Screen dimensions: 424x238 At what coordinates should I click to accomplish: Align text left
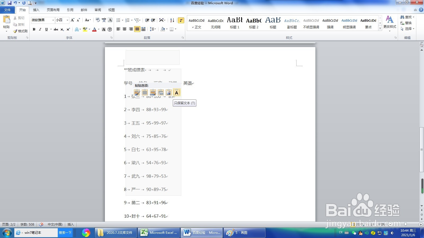(118, 29)
